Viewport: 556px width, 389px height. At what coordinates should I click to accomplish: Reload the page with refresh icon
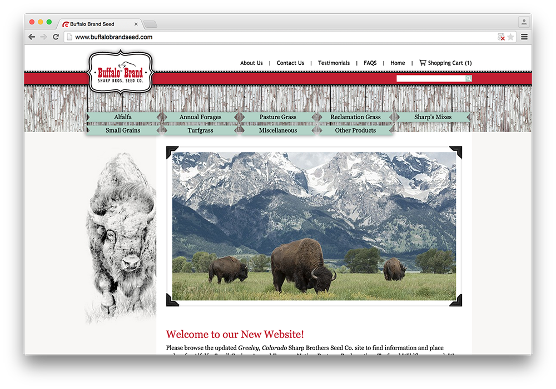56,37
